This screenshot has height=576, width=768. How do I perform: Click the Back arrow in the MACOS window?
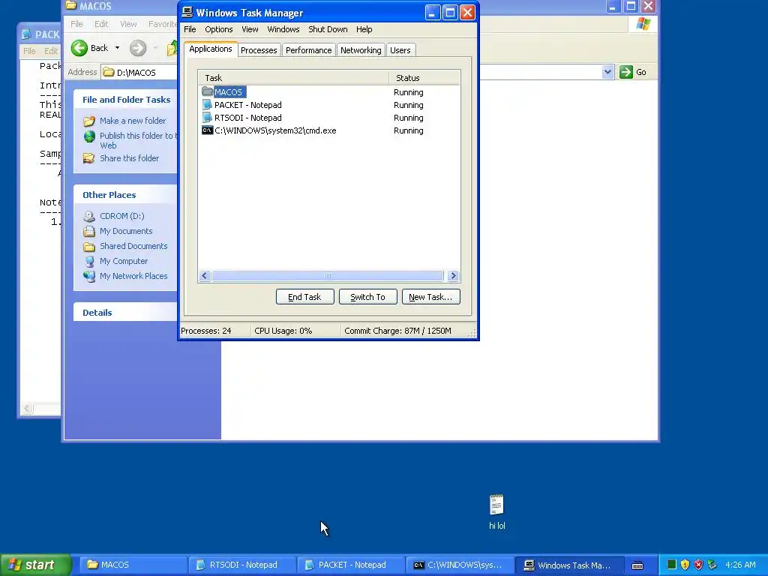tap(79, 48)
